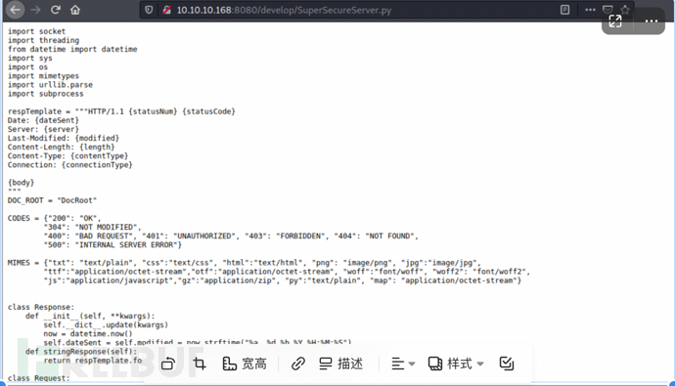Show tracking protection shield info
This screenshot has height=386, width=675.
coord(149,10)
